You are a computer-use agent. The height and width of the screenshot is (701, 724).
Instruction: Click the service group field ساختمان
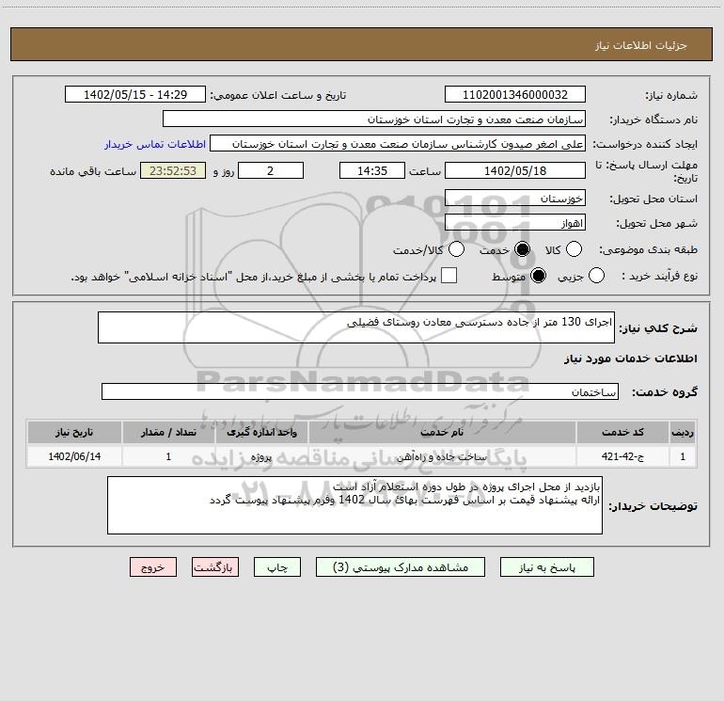[x=360, y=391]
